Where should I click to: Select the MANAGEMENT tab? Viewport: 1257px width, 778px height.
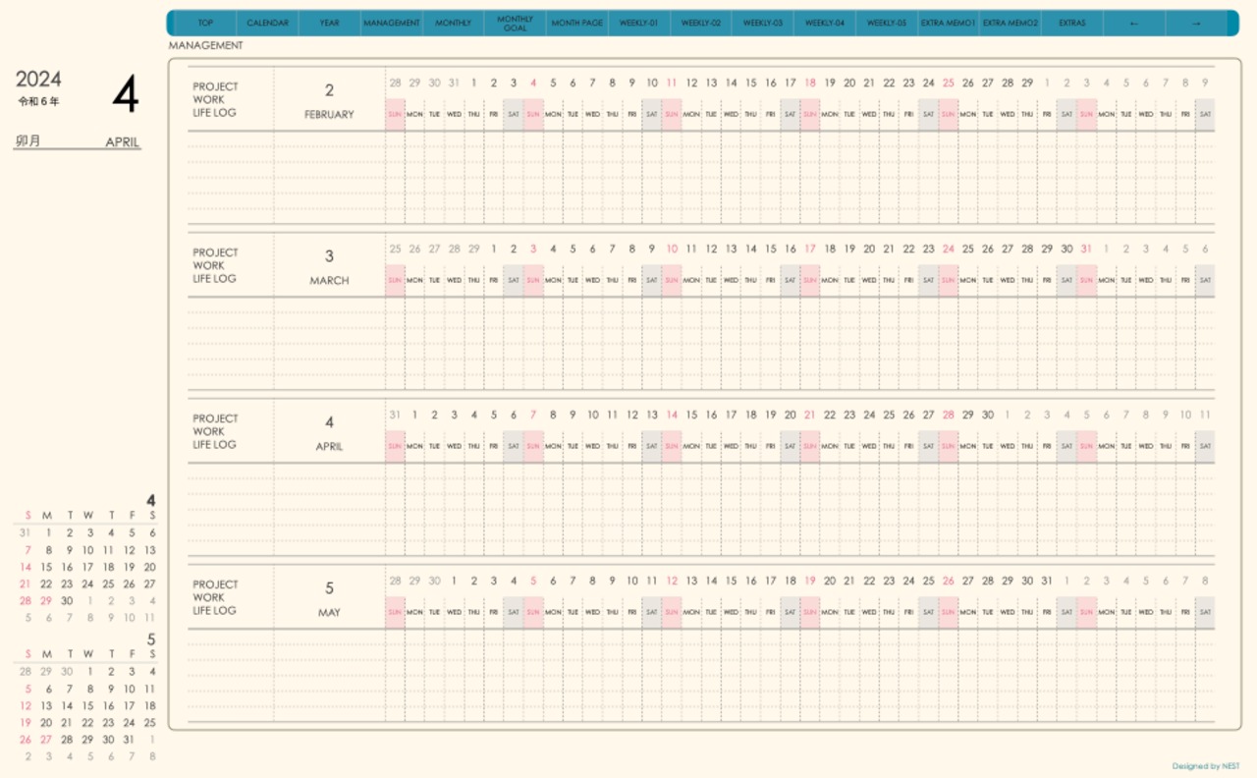click(391, 23)
